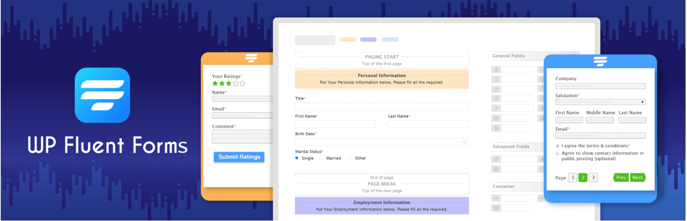Go to page 3
Viewport: 687px width, 221px height.
tap(593, 178)
